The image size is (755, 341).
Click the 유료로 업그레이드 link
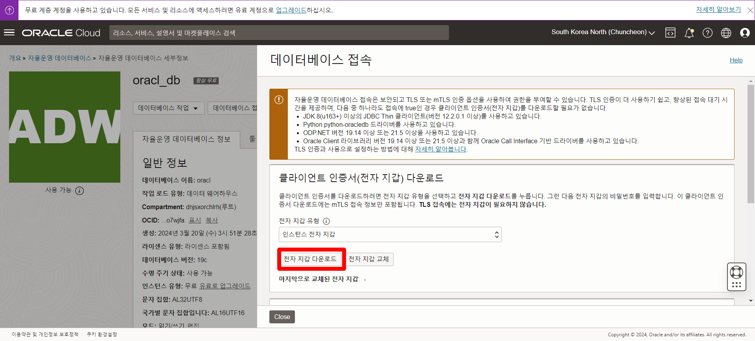pos(225,286)
